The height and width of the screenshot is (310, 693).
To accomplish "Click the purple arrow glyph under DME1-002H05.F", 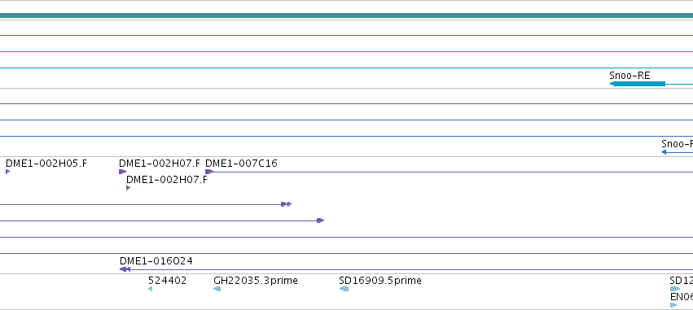I will point(7,172).
